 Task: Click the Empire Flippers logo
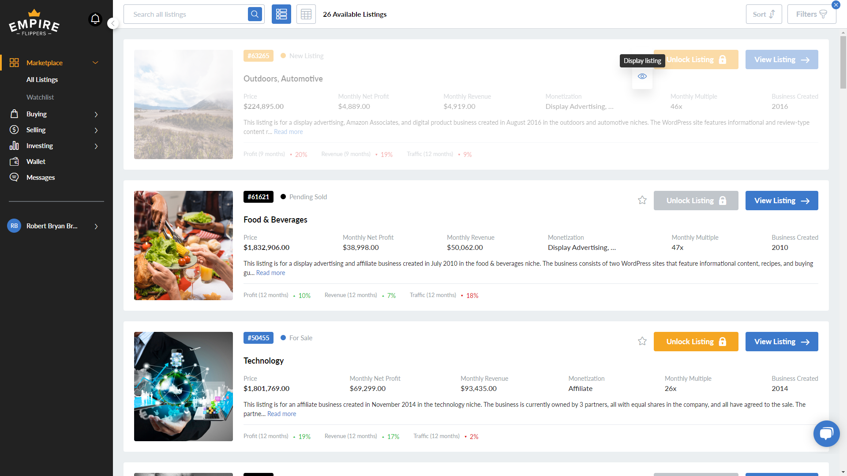(34, 22)
